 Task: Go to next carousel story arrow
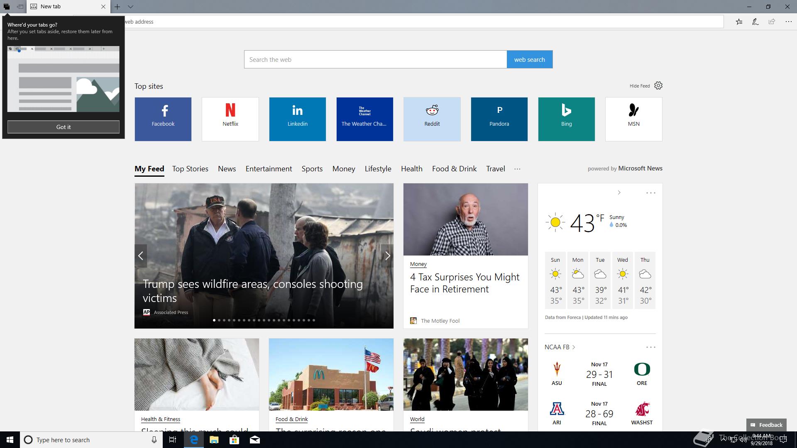tap(387, 256)
